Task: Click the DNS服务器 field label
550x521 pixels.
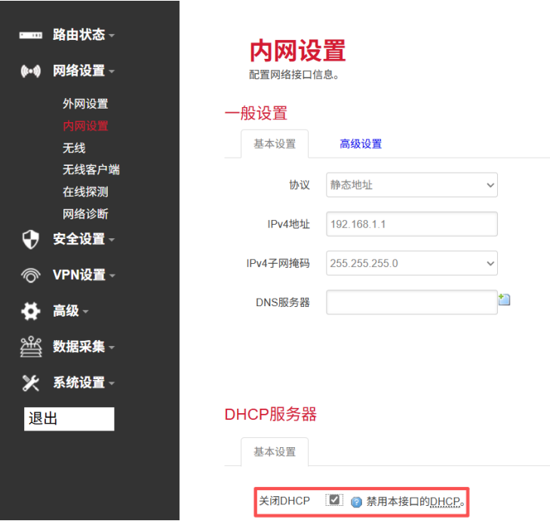Action: pos(283,302)
